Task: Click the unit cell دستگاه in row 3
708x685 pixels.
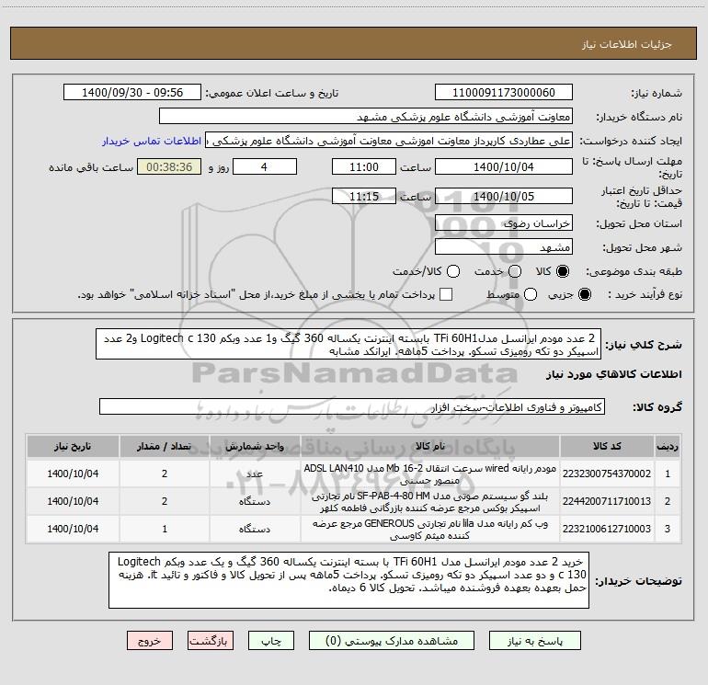Action: (x=255, y=529)
